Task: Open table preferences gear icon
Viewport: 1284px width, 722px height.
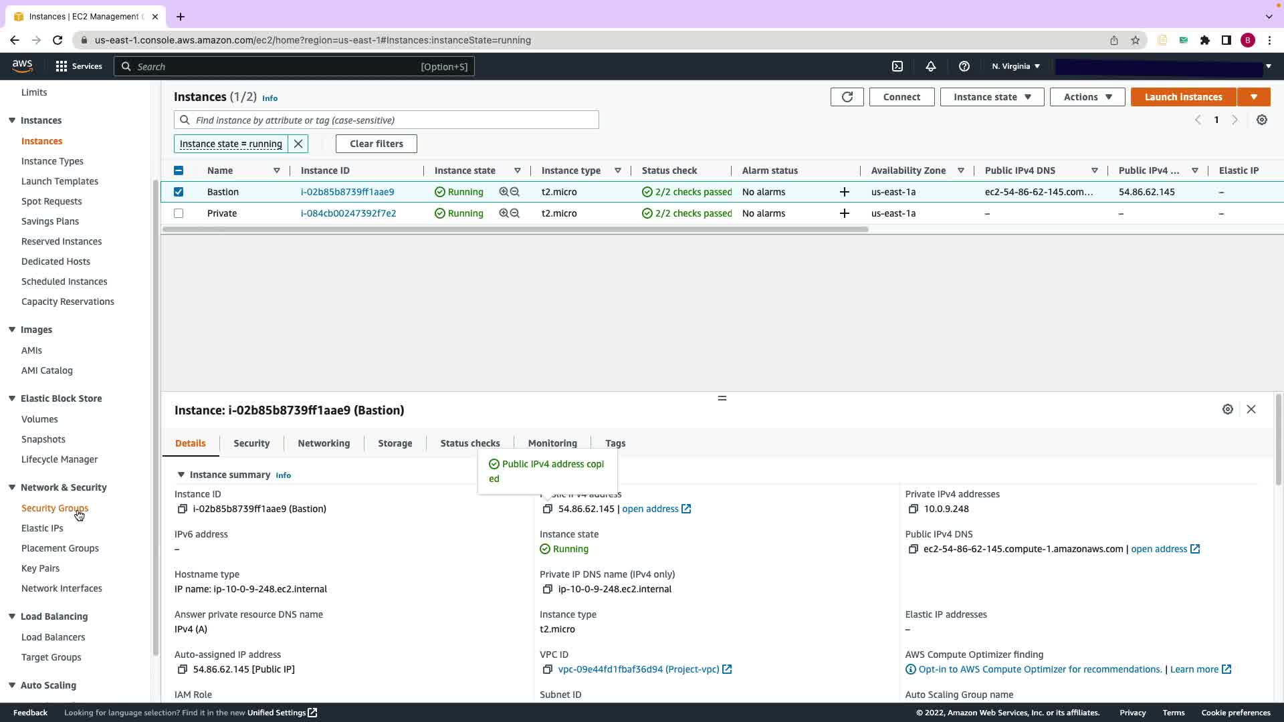Action: [1261, 120]
